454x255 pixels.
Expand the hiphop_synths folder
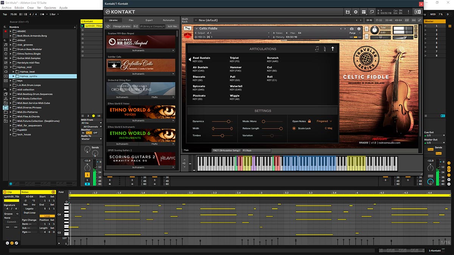pyautogui.click(x=14, y=76)
